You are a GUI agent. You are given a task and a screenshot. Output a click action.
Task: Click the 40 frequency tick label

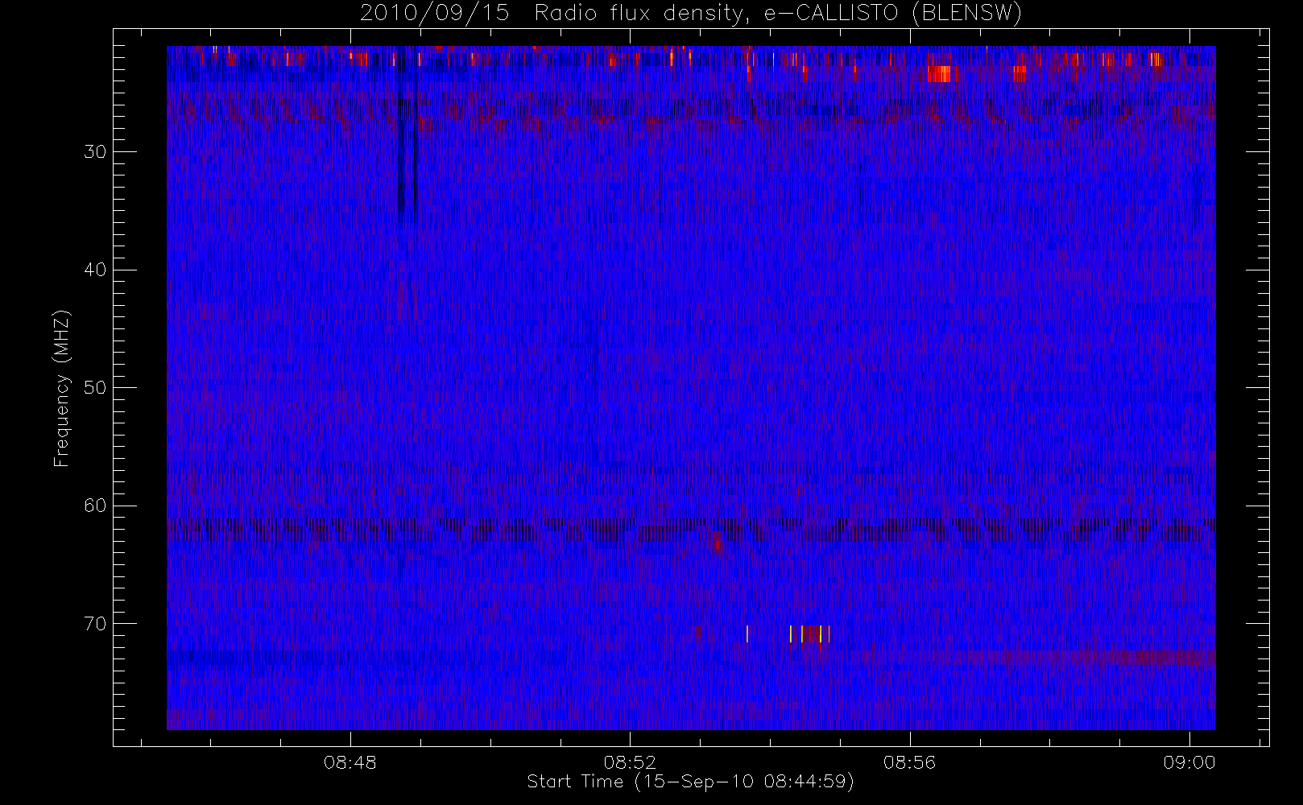click(x=95, y=270)
